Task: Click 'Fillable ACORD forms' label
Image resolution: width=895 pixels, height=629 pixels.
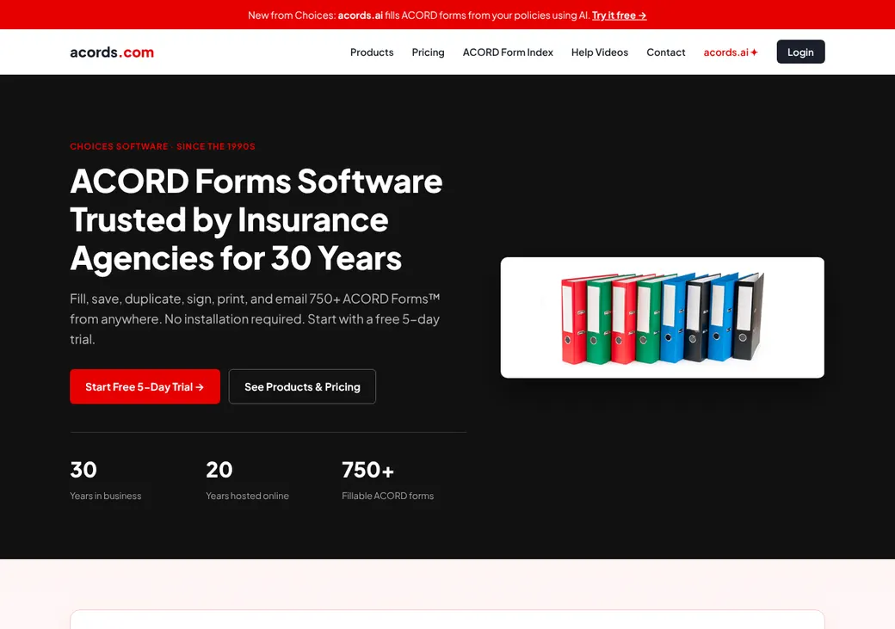Action: (x=387, y=496)
